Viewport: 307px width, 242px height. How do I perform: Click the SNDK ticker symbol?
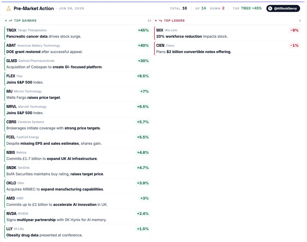(11, 168)
